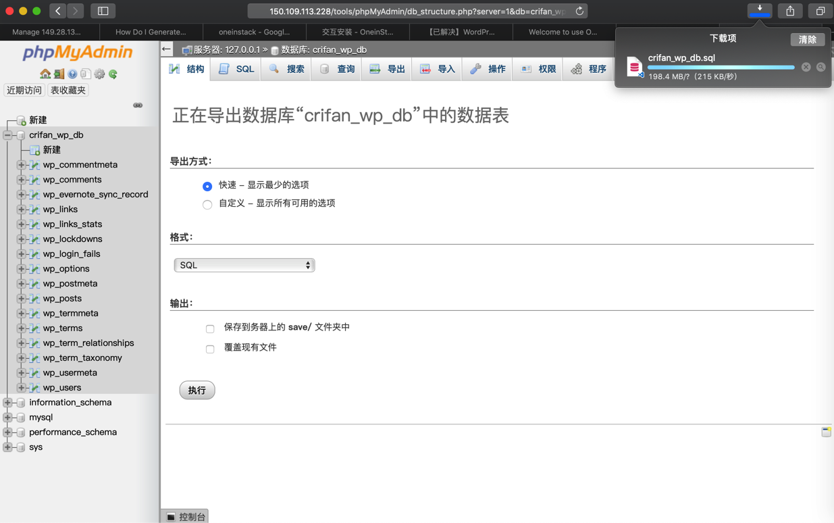
Task: Click the yellow page-settings icon at right
Action: pyautogui.click(x=826, y=432)
